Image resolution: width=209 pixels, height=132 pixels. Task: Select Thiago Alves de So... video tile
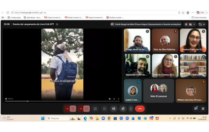tap(137, 40)
